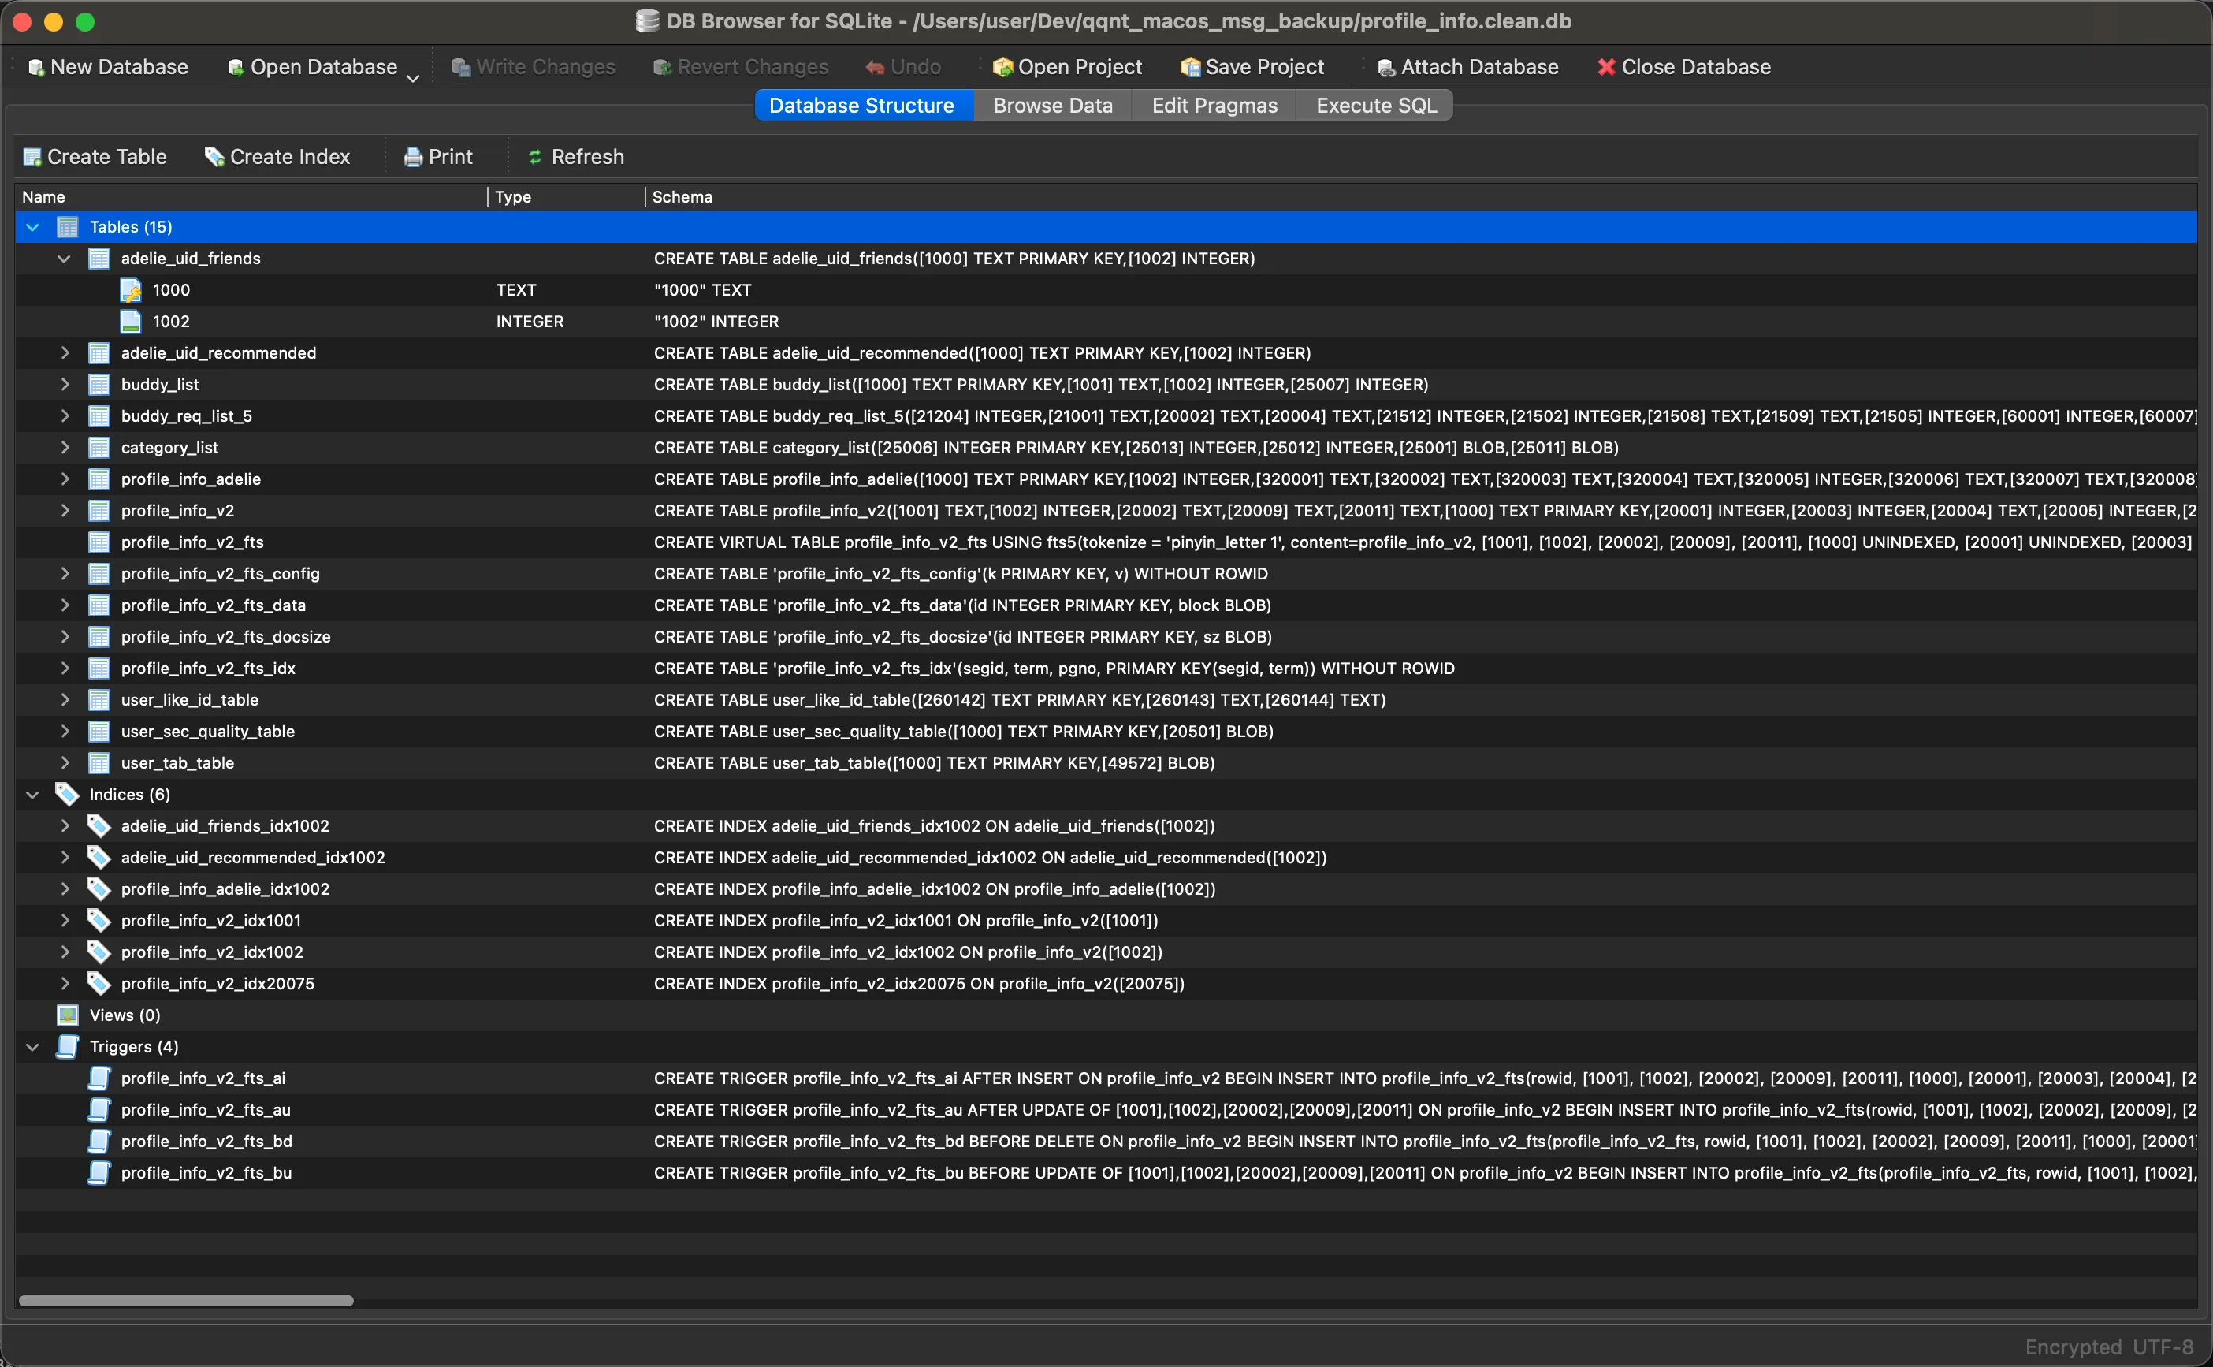The height and width of the screenshot is (1367, 2213).
Task: Click the Open Project icon
Action: (x=1002, y=68)
